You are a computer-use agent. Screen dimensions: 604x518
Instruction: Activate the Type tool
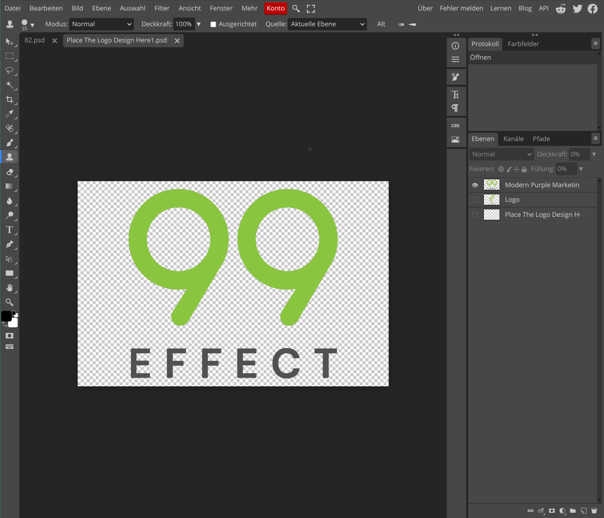coord(9,230)
